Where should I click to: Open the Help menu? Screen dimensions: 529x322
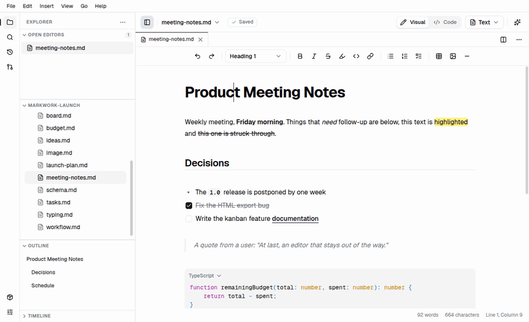click(x=101, y=6)
